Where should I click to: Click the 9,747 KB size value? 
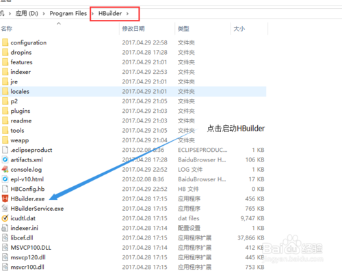click(x=252, y=218)
